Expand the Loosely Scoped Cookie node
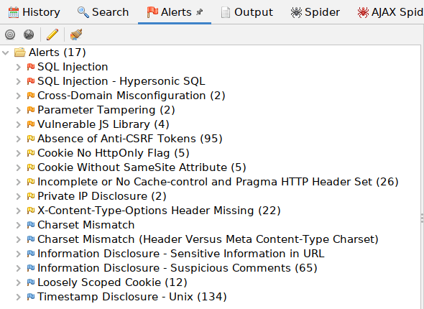 pyautogui.click(x=18, y=282)
